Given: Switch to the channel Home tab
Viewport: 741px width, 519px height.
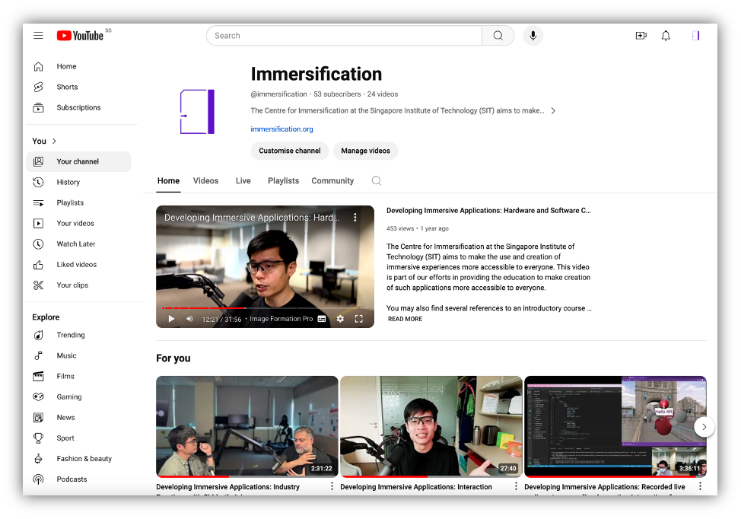Looking at the screenshot, I should coord(168,181).
